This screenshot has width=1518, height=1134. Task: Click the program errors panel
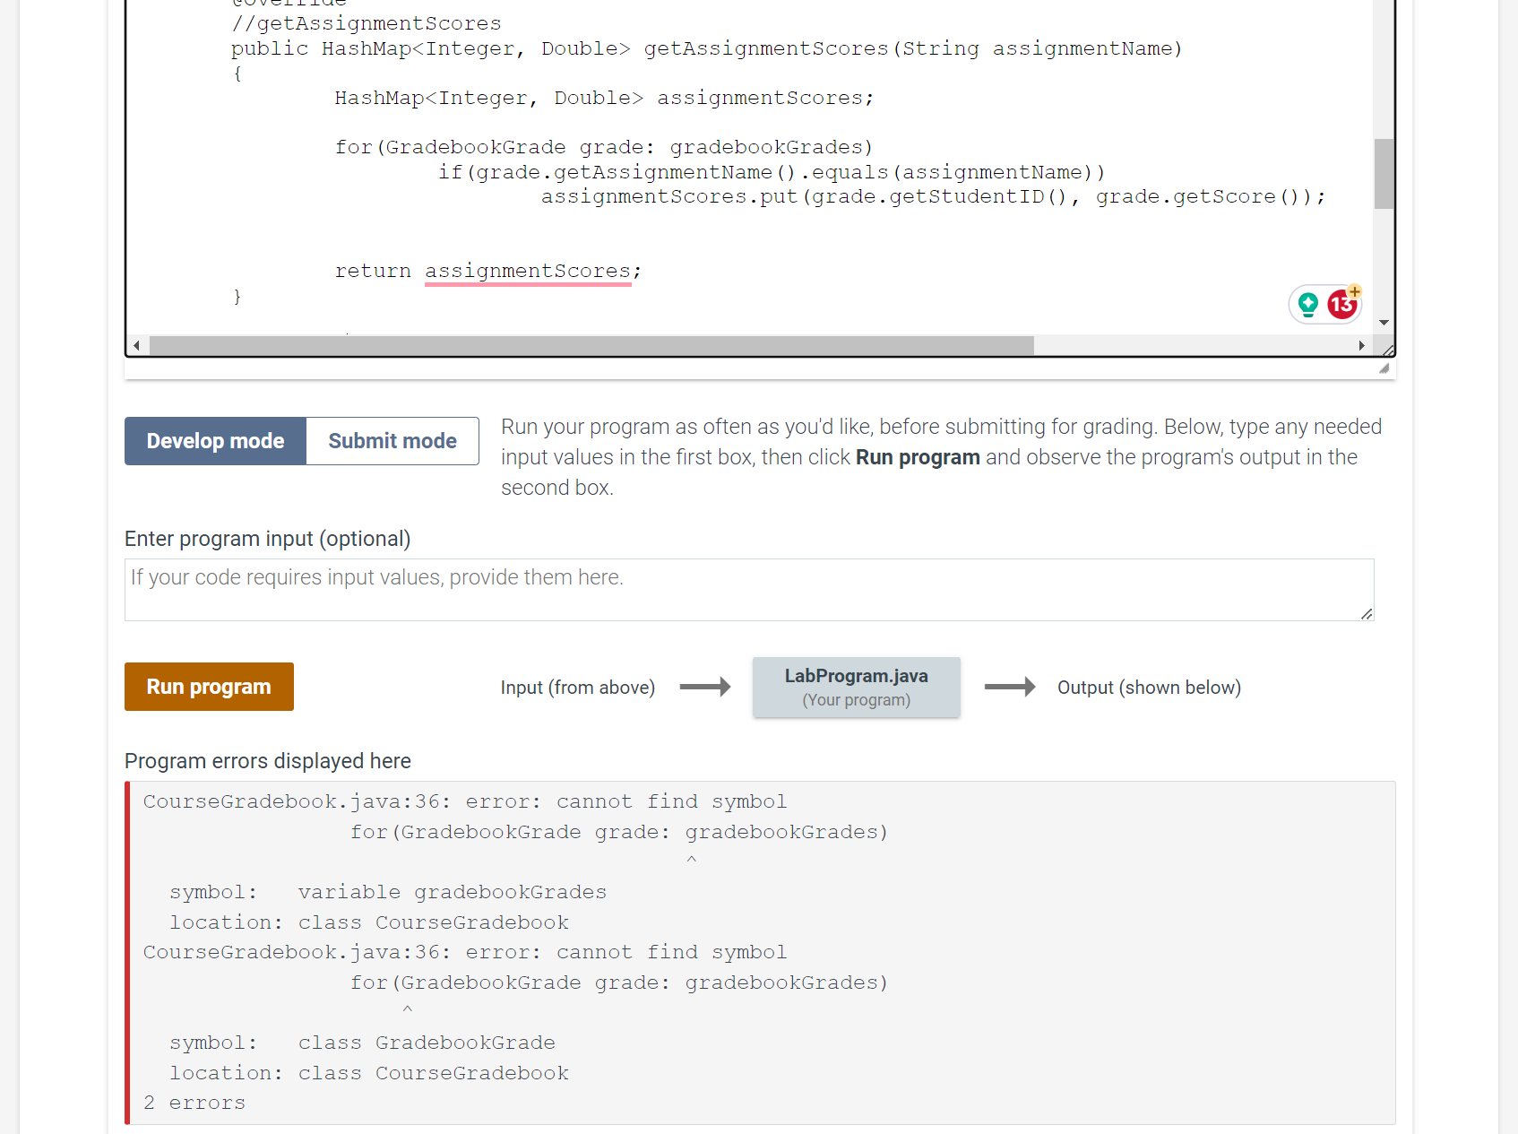click(x=760, y=950)
